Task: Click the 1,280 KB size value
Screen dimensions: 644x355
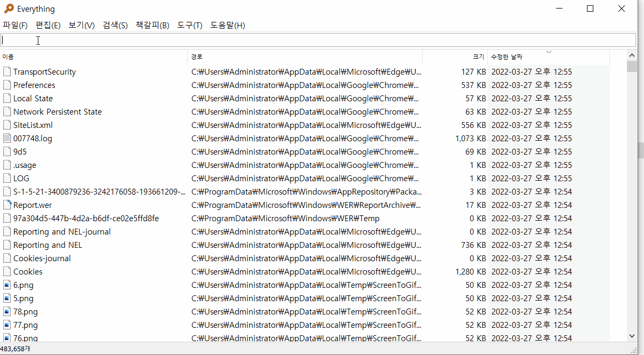Action: 471,271
